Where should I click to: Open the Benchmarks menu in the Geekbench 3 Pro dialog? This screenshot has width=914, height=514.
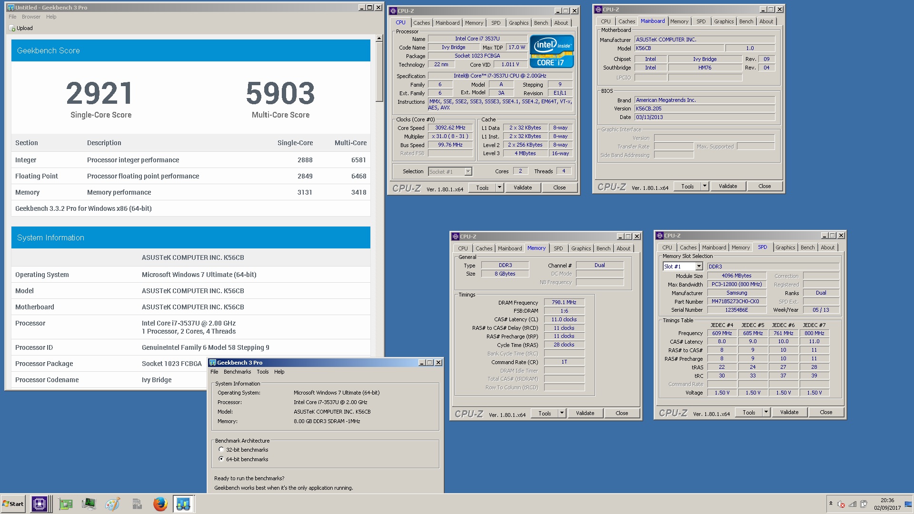[237, 372]
